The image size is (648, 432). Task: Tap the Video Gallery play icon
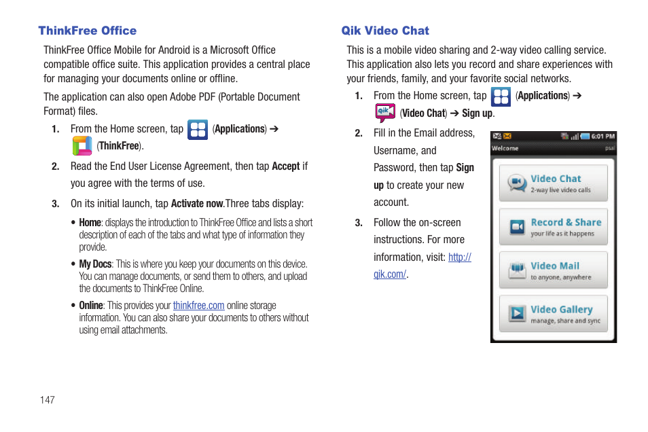(x=517, y=313)
